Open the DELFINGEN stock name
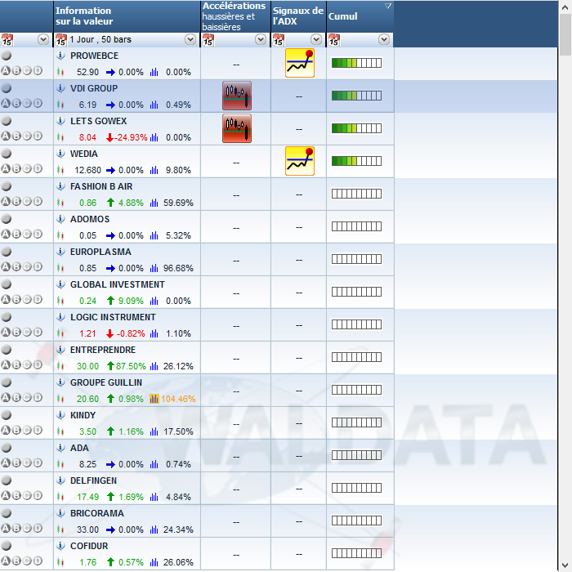572x572 pixels. point(93,480)
